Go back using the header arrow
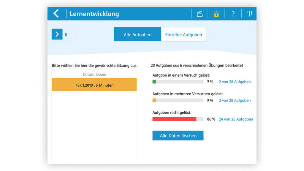This screenshot has width=304, height=171. pyautogui.click(x=56, y=14)
